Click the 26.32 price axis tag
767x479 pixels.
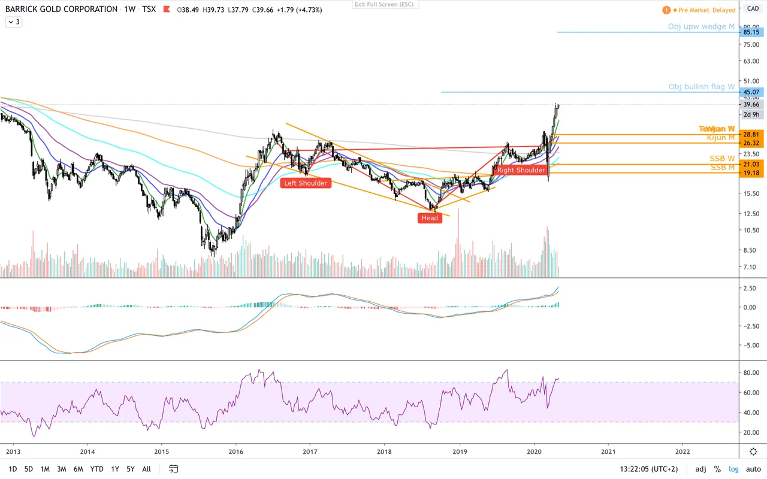(751, 144)
